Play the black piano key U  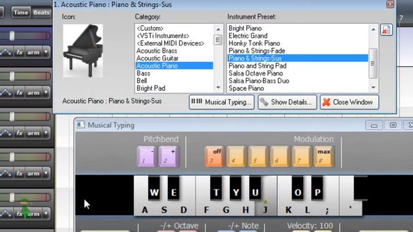[x=256, y=188]
